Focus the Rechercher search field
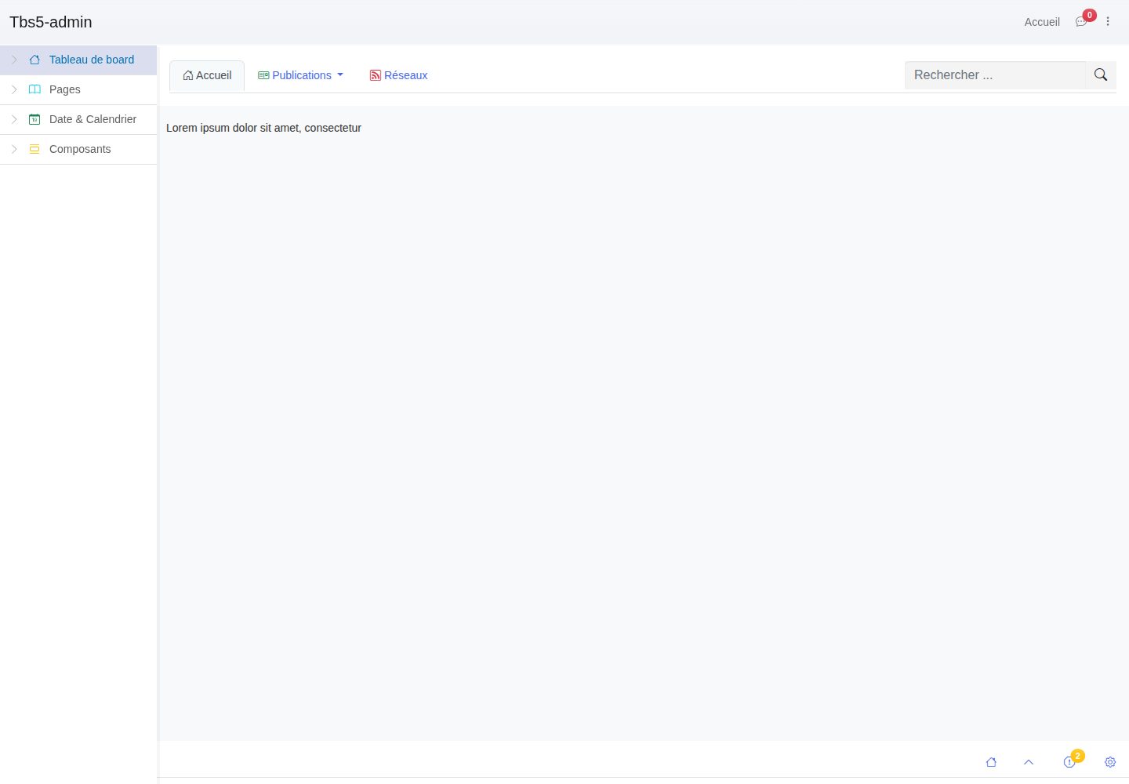This screenshot has height=784, width=1129. tap(995, 75)
